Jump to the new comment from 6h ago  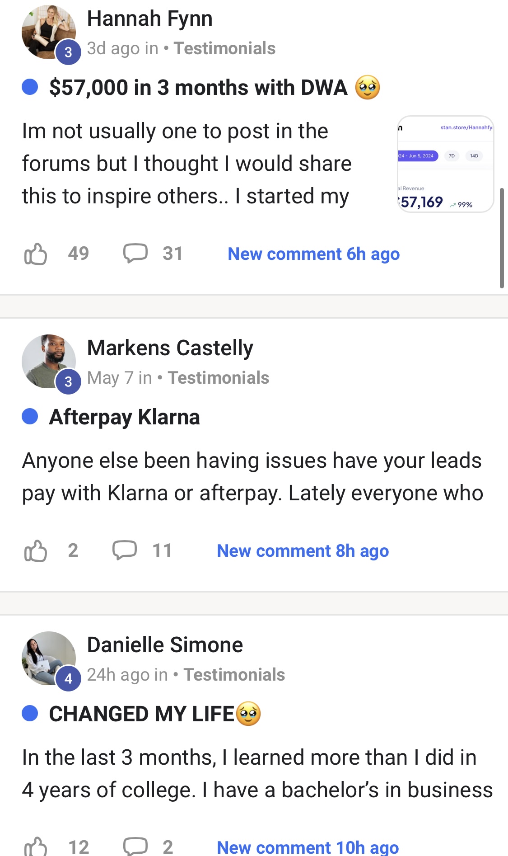[313, 254]
